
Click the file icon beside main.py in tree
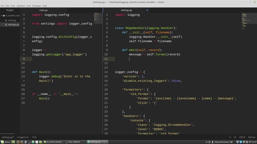pyautogui.click(x=6, y=20)
